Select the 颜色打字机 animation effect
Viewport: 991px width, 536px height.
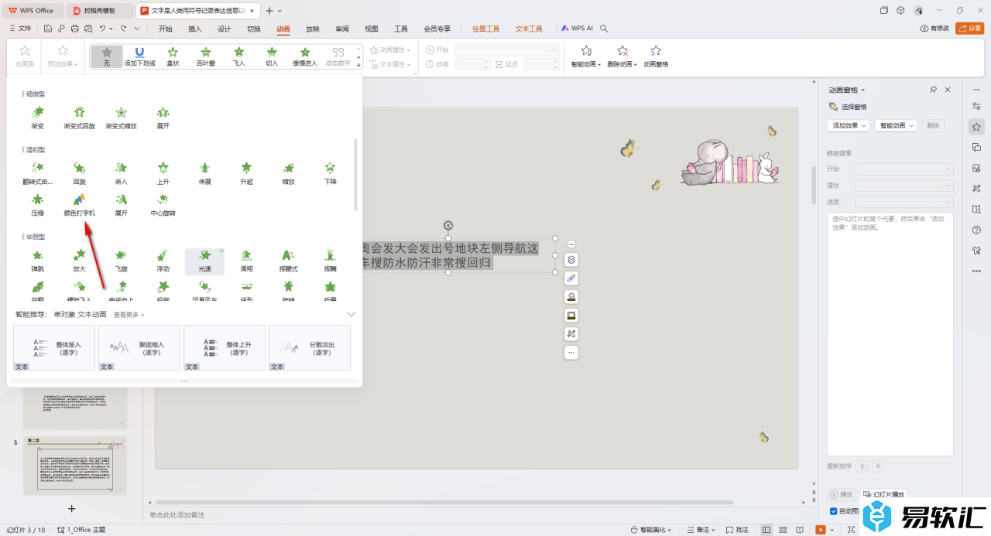79,204
